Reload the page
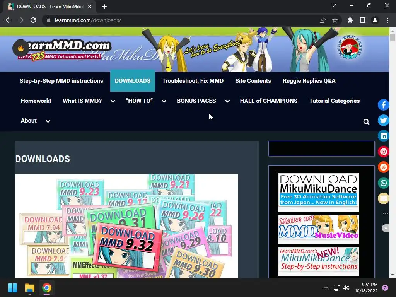 point(33,20)
